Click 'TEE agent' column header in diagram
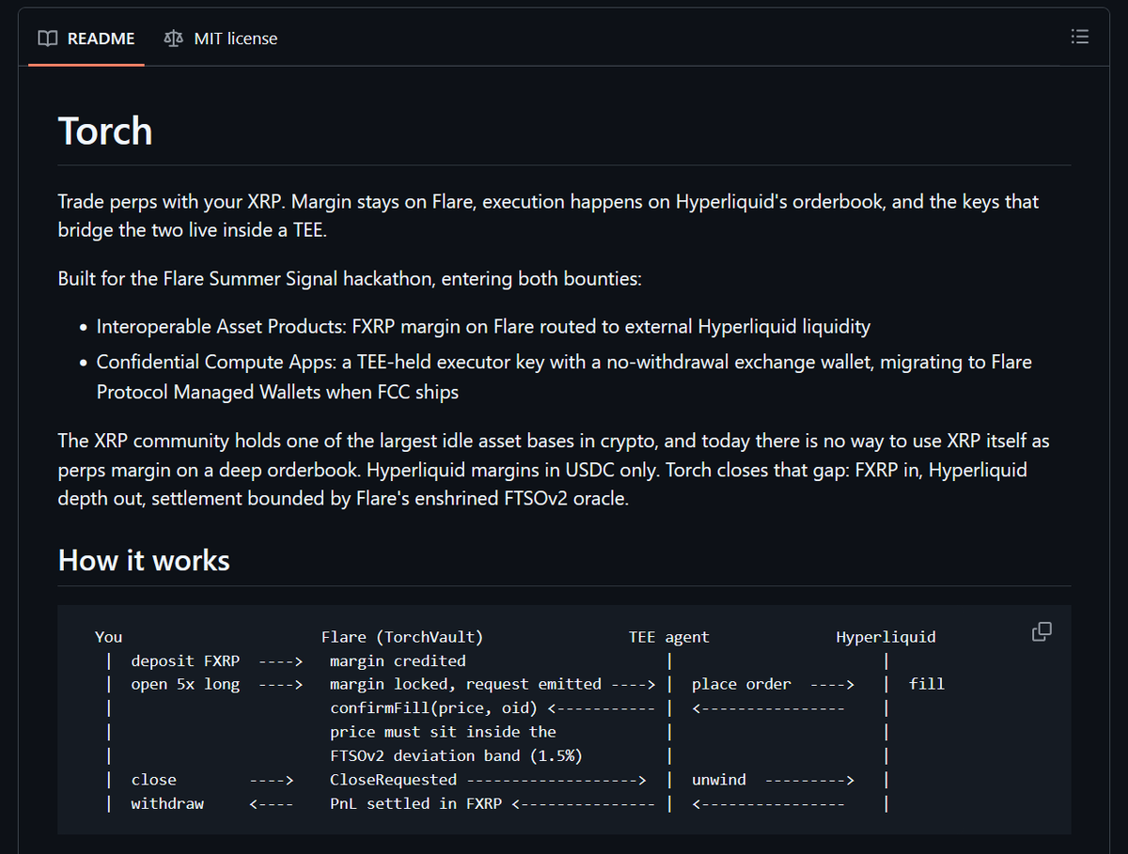The image size is (1128, 854). [668, 637]
